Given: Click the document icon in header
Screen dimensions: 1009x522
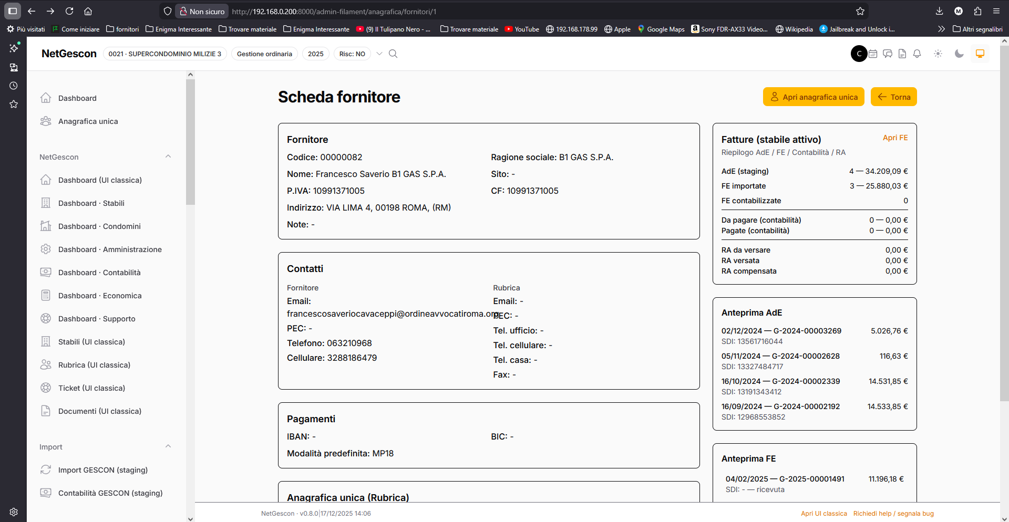Looking at the screenshot, I should (902, 54).
